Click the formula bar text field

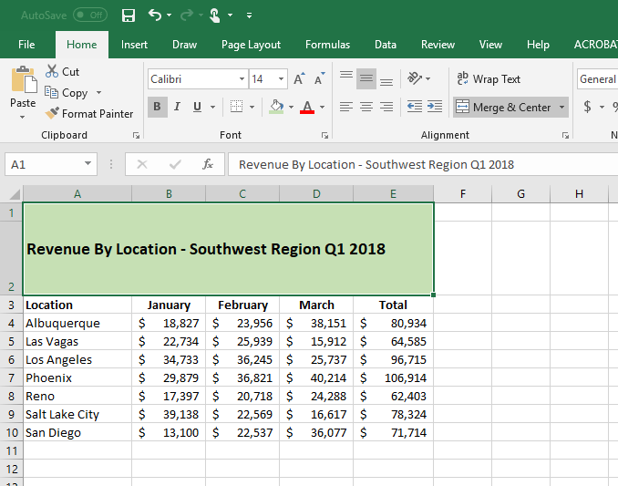pyautogui.click(x=423, y=164)
